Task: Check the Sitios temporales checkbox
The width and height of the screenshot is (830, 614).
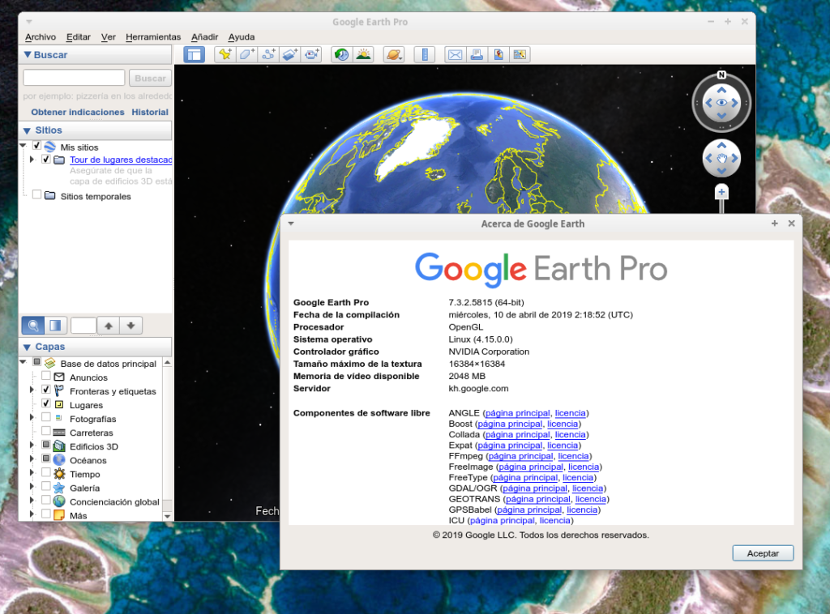Action: point(36,194)
